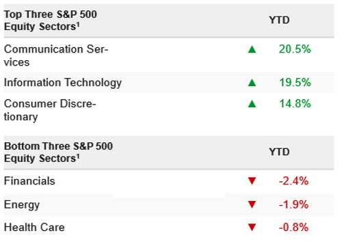Select the Financials sector label

tap(29, 181)
